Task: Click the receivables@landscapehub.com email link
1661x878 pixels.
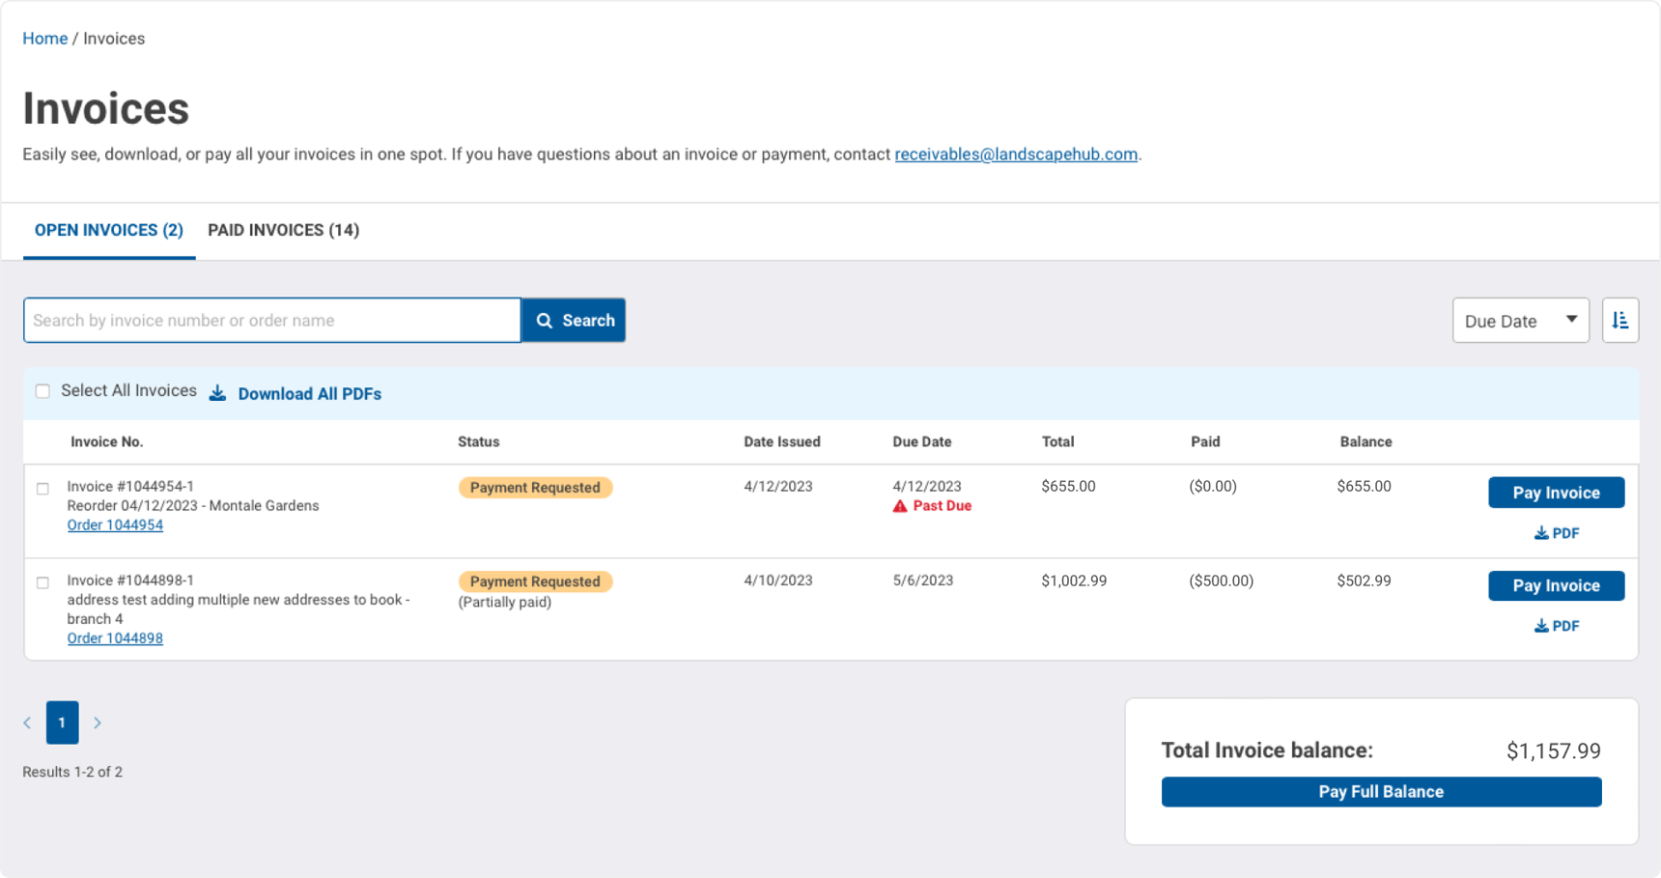Action: (1016, 154)
